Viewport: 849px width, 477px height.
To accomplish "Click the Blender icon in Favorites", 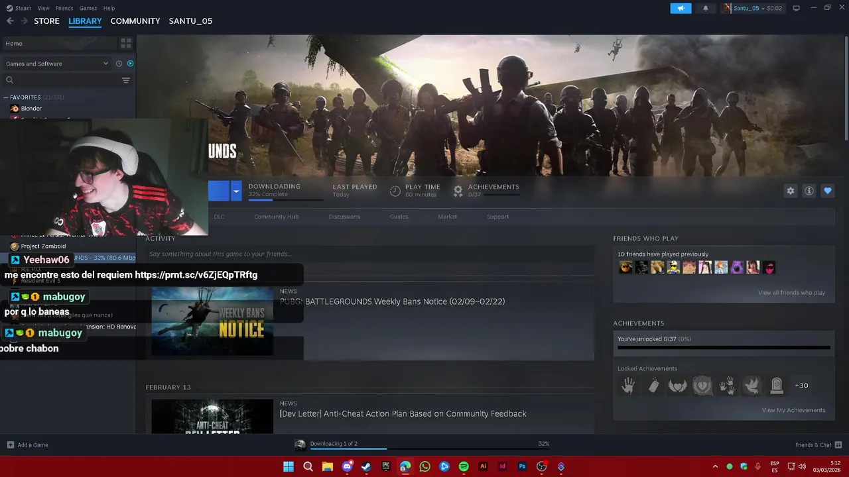I will tap(15, 109).
